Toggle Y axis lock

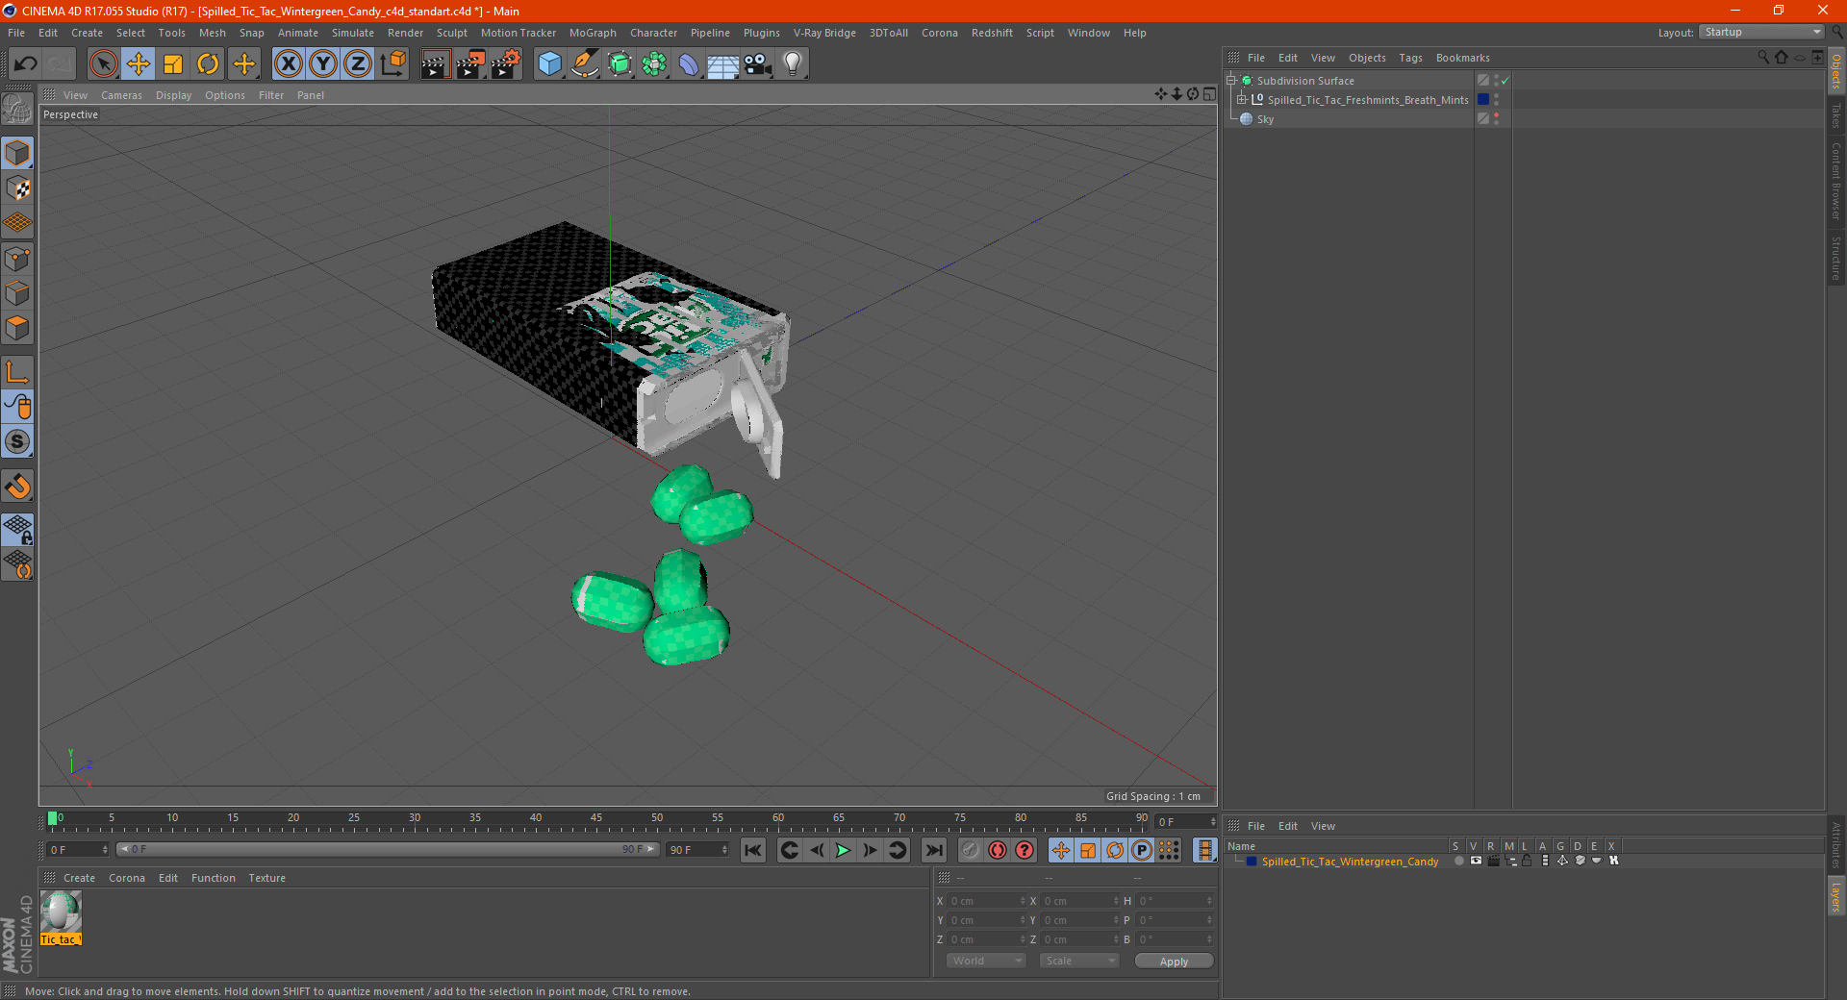pos(323,64)
